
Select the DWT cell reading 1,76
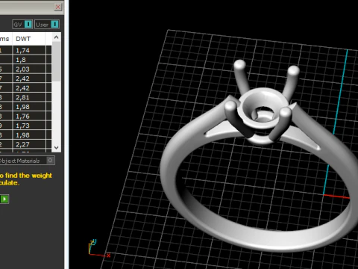pos(29,117)
